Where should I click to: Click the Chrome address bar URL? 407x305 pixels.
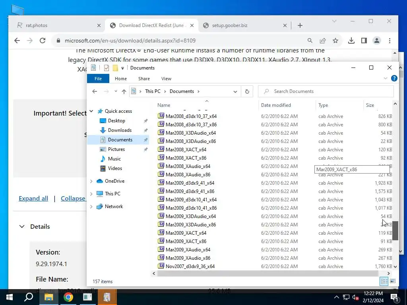point(130,41)
